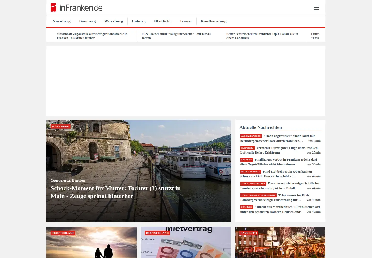Image resolution: width=372 pixels, height=258 pixels.
Task: Click the "vor 7min" timestamp
Action: (314, 141)
